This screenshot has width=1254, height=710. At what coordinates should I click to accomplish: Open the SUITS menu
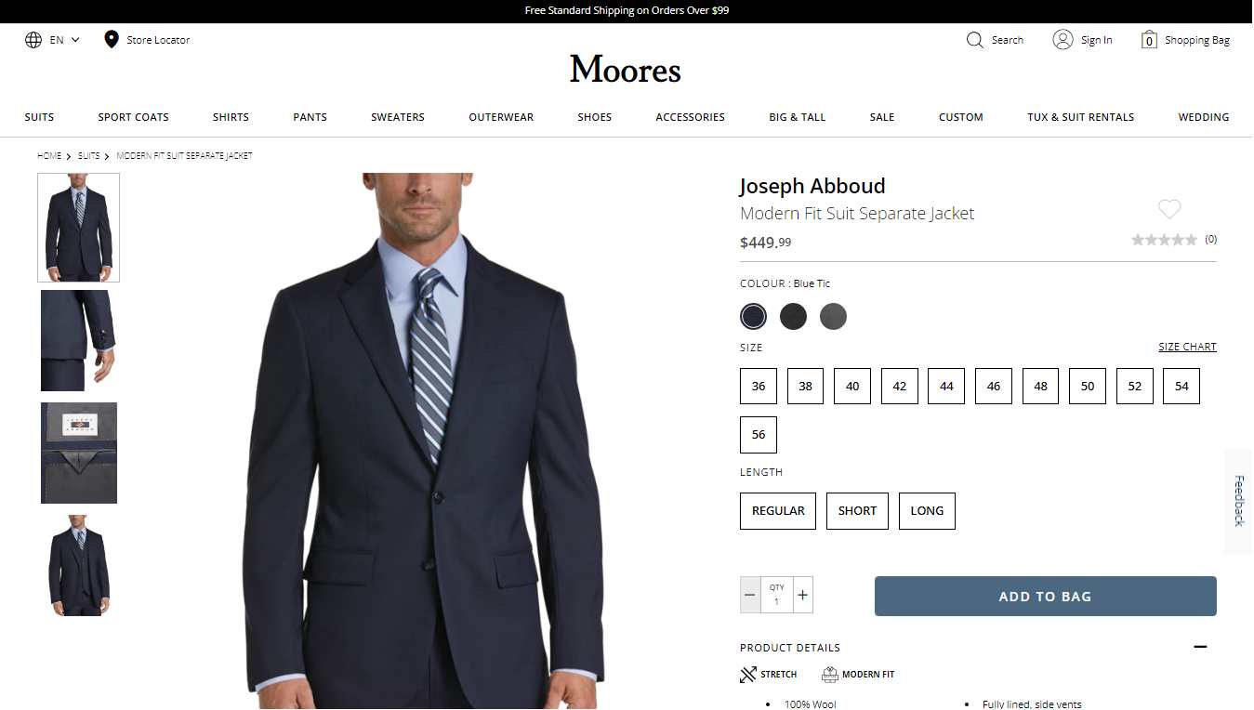coord(39,117)
